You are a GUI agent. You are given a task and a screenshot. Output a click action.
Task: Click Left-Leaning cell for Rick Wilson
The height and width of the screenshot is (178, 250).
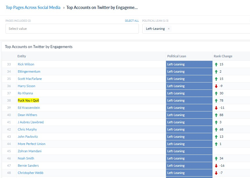pyautogui.click(x=189, y=64)
